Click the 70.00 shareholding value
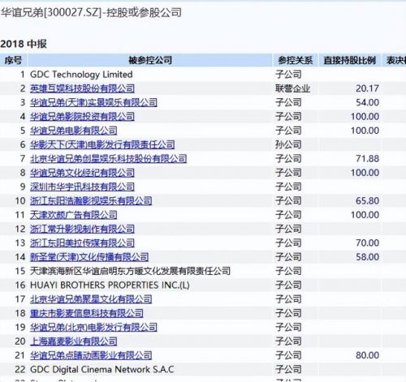The image size is (406, 382). click(367, 243)
